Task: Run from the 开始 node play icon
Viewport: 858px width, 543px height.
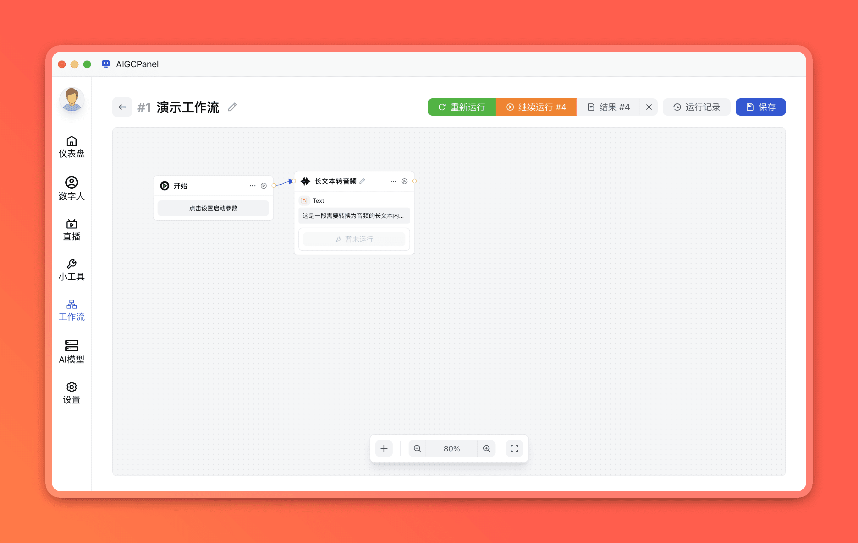Action: pyautogui.click(x=264, y=186)
